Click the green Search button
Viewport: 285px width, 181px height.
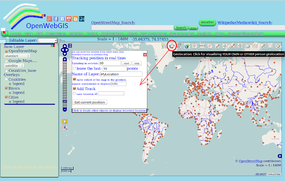click(x=181, y=28)
